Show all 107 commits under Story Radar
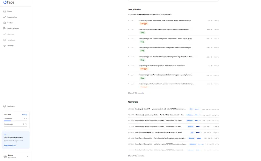 [x=136, y=93]
